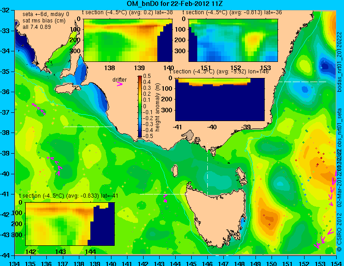The height and width of the screenshot is (266, 344).
Task: Click the "-42" latitude axis label
Action: (5, 215)
